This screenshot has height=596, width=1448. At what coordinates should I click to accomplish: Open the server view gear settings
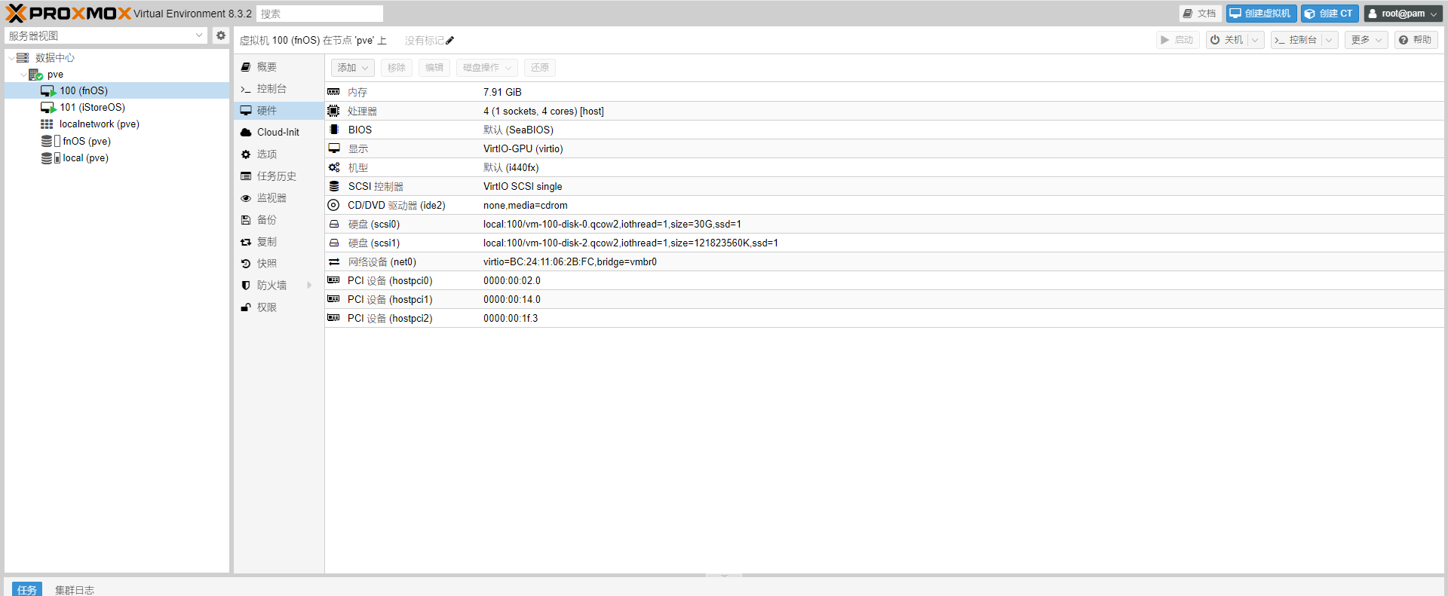coord(221,35)
